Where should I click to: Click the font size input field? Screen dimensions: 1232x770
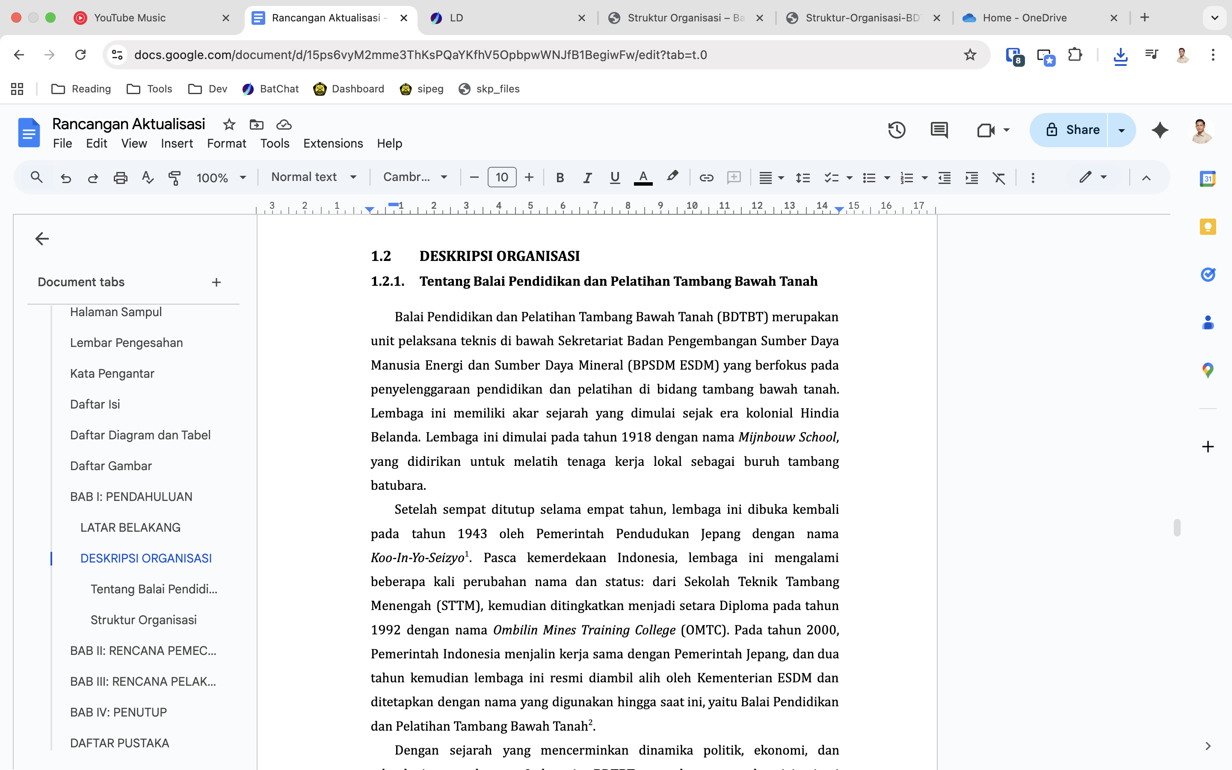(x=501, y=177)
